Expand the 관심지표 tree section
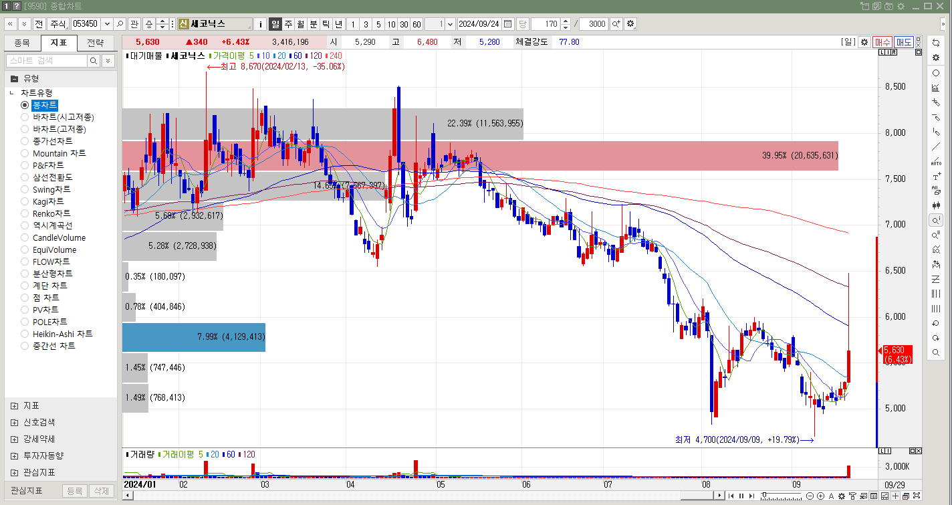Viewport: 952px width, 505px height. [15, 473]
